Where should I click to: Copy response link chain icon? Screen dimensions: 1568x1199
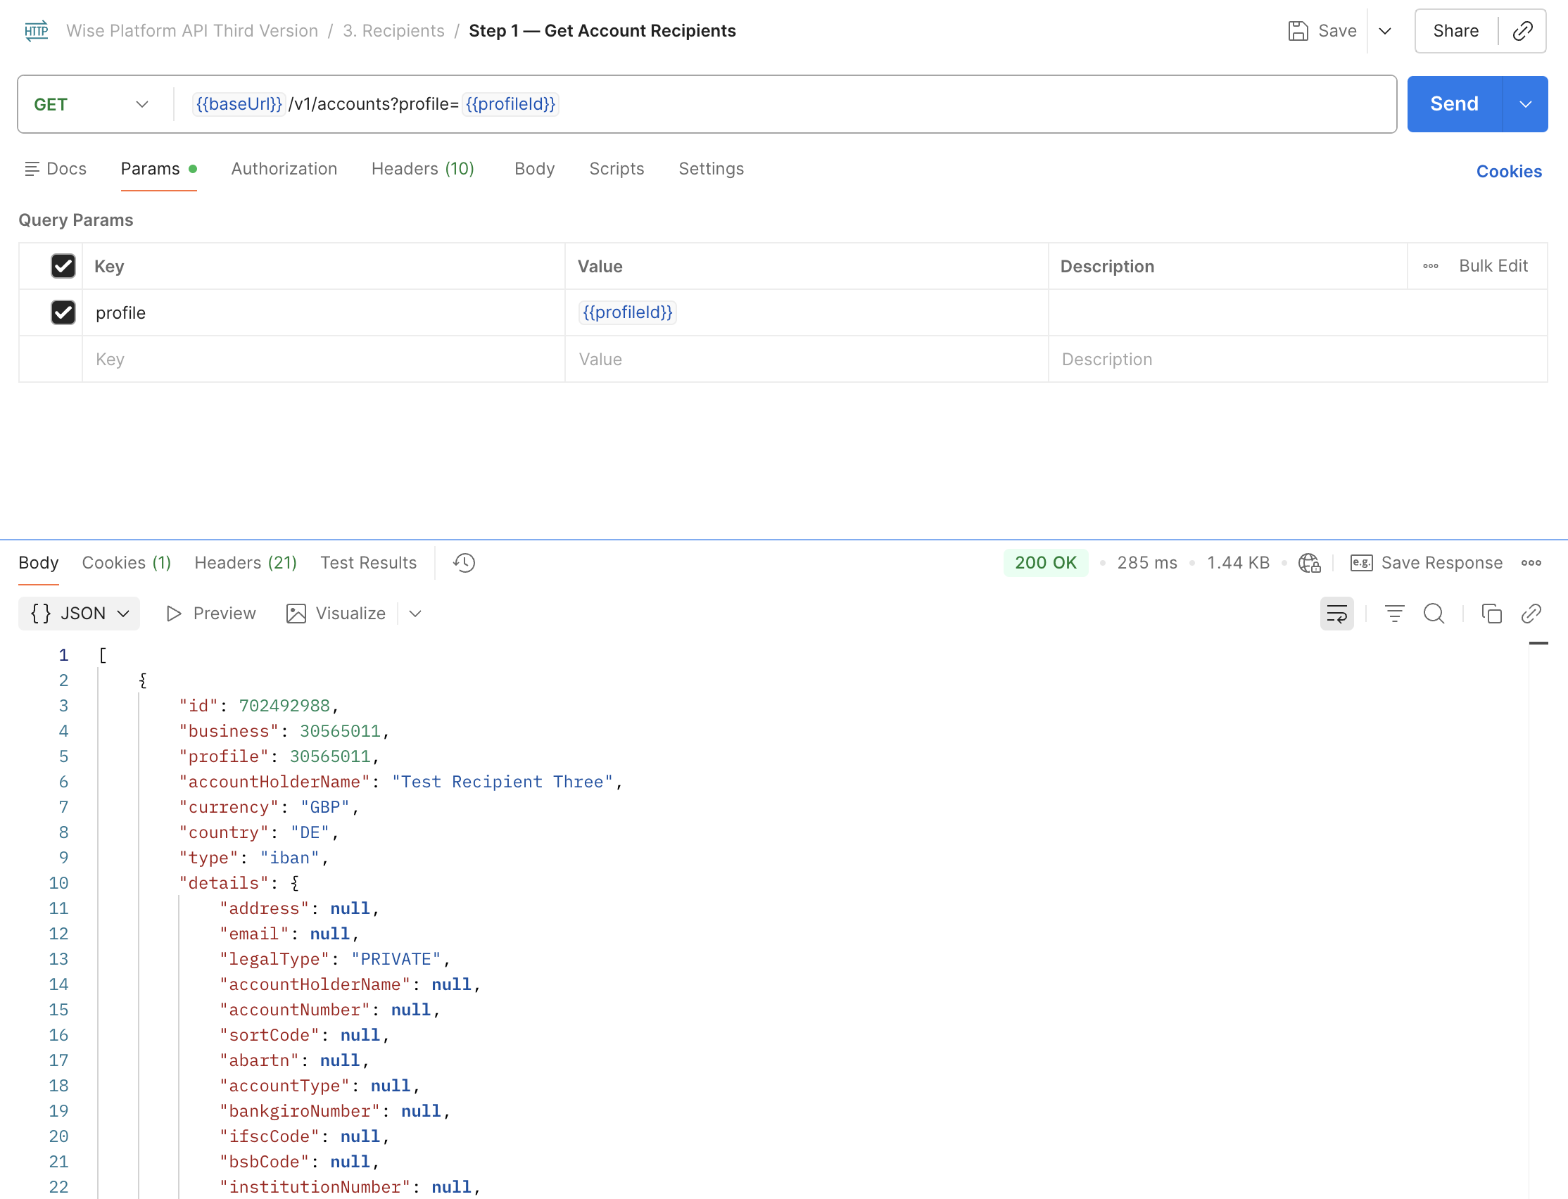1531,613
